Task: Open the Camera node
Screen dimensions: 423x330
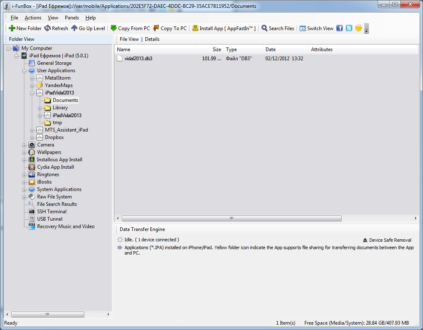Action: coord(45,145)
